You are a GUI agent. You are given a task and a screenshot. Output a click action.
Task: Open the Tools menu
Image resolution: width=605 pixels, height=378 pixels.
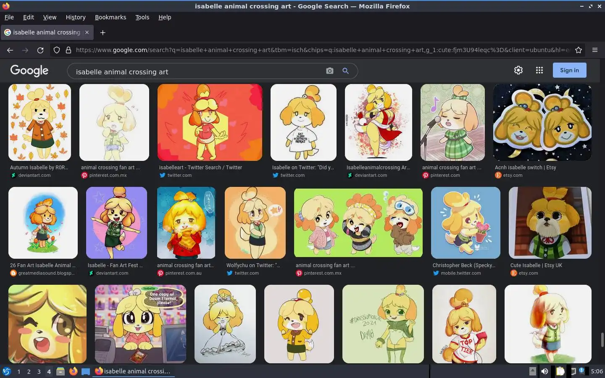[x=142, y=17]
